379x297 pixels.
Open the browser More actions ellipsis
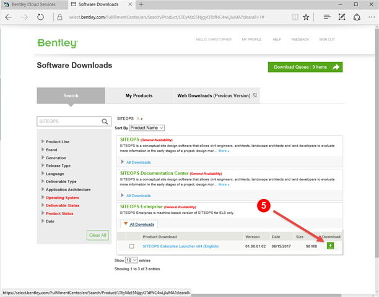(x=372, y=17)
